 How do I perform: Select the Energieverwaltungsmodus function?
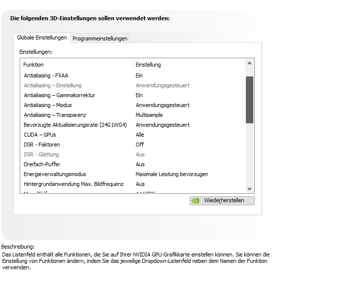(55, 174)
